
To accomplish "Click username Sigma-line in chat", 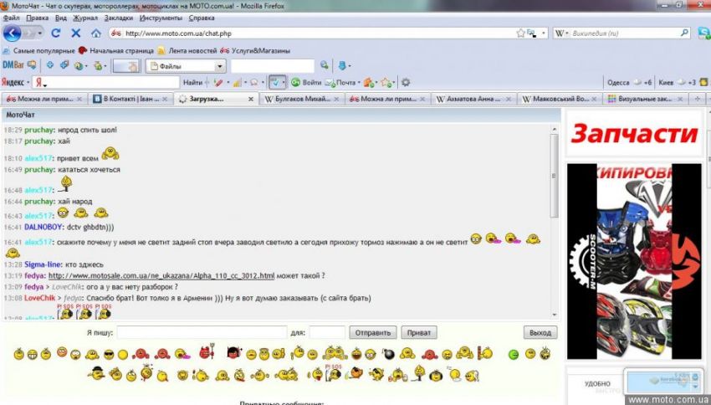I will point(43,264).
